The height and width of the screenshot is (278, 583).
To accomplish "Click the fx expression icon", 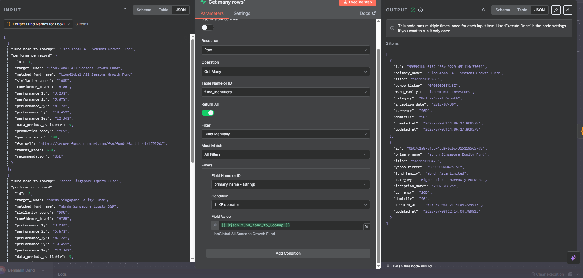I will (x=215, y=225).
